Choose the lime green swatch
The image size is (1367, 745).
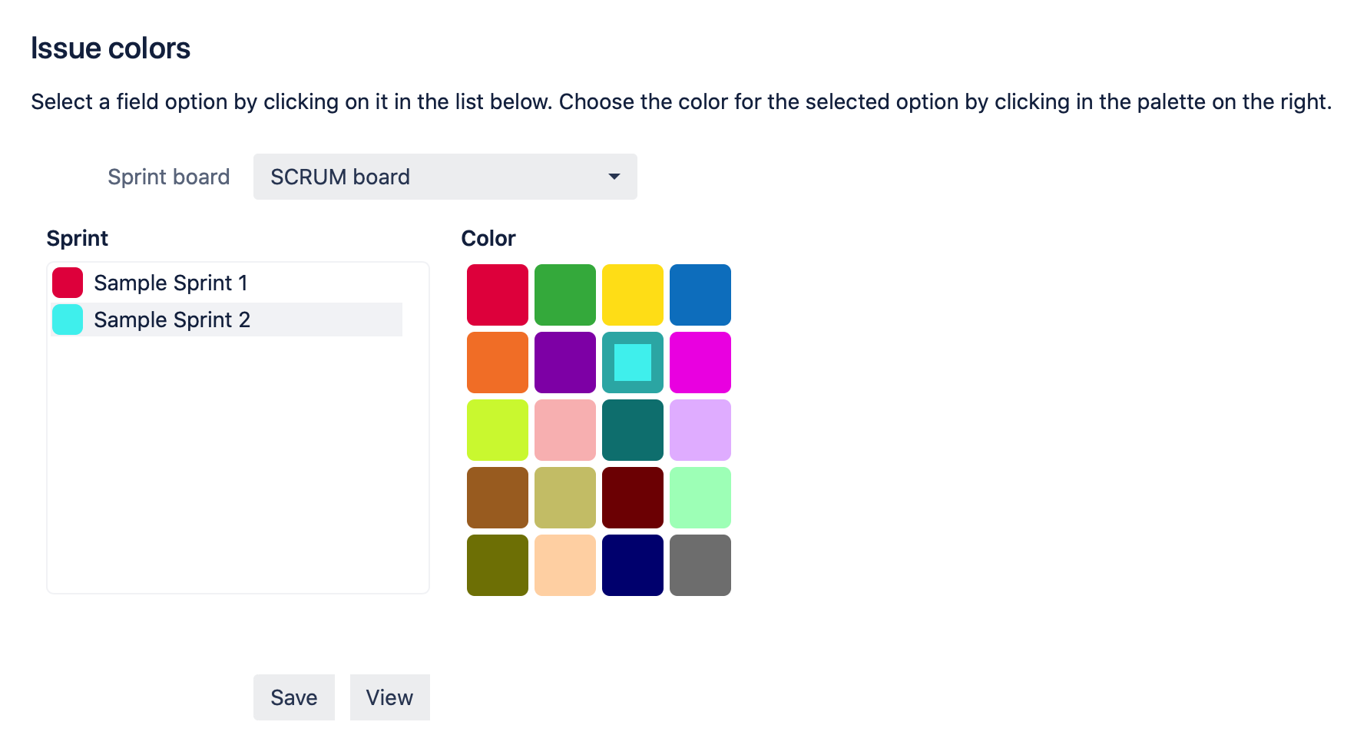(498, 430)
